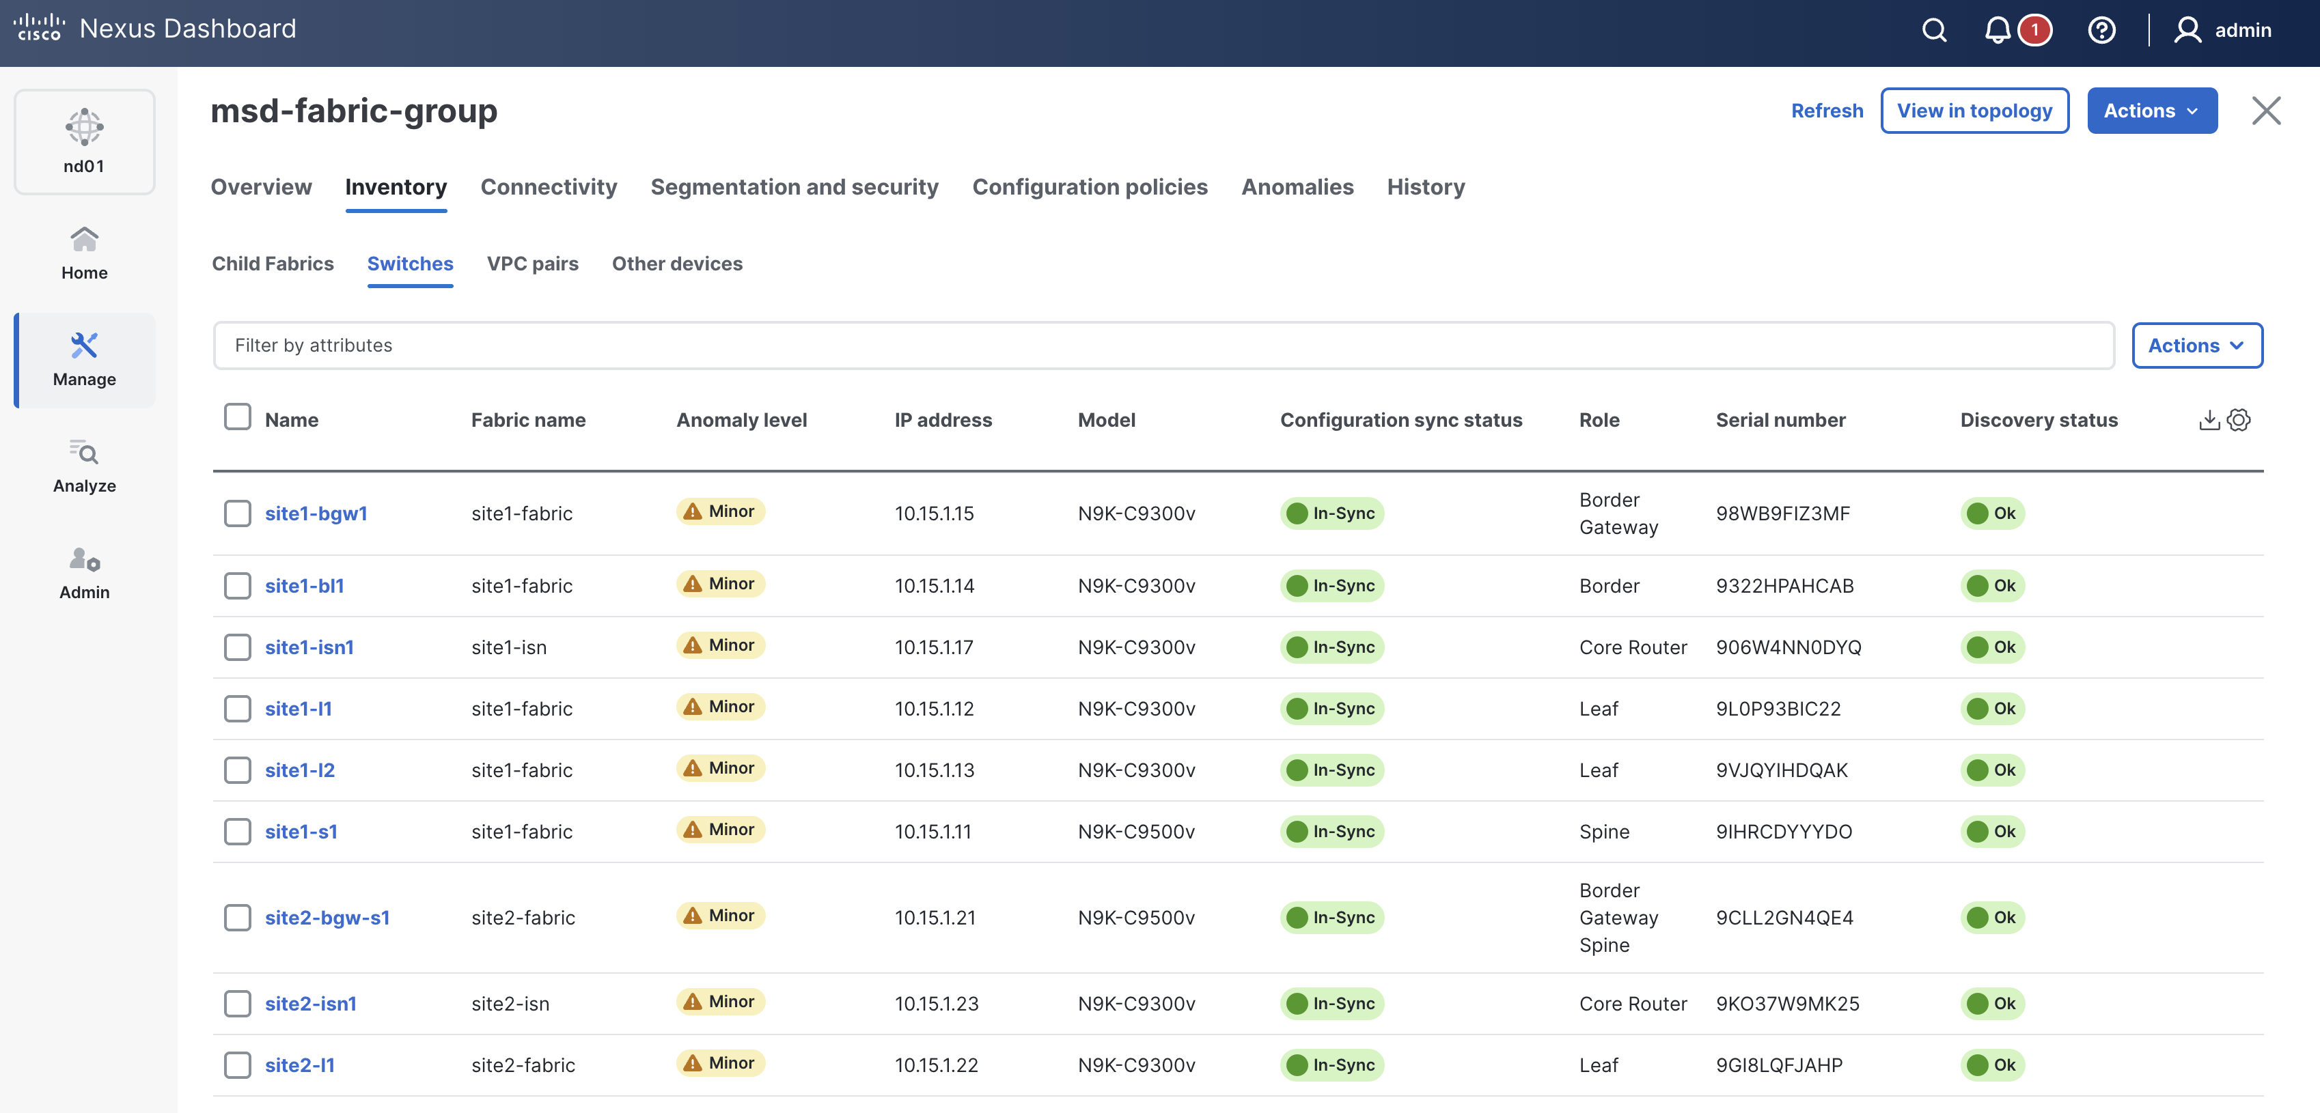The image size is (2320, 1113).
Task: Open the table Actions dropdown
Action: (2196, 346)
